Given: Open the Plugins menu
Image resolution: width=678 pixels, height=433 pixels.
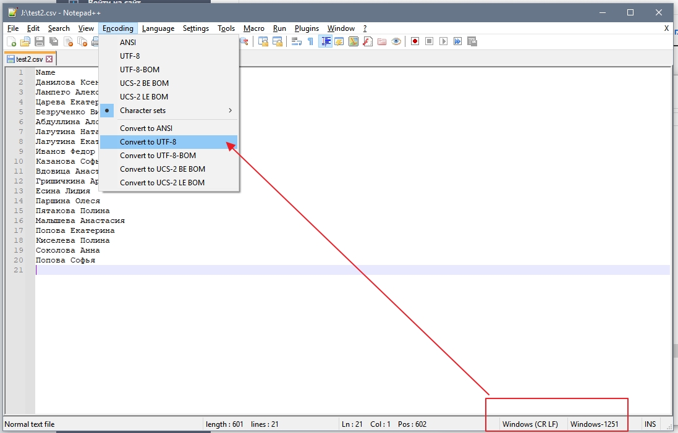Looking at the screenshot, I should point(307,28).
